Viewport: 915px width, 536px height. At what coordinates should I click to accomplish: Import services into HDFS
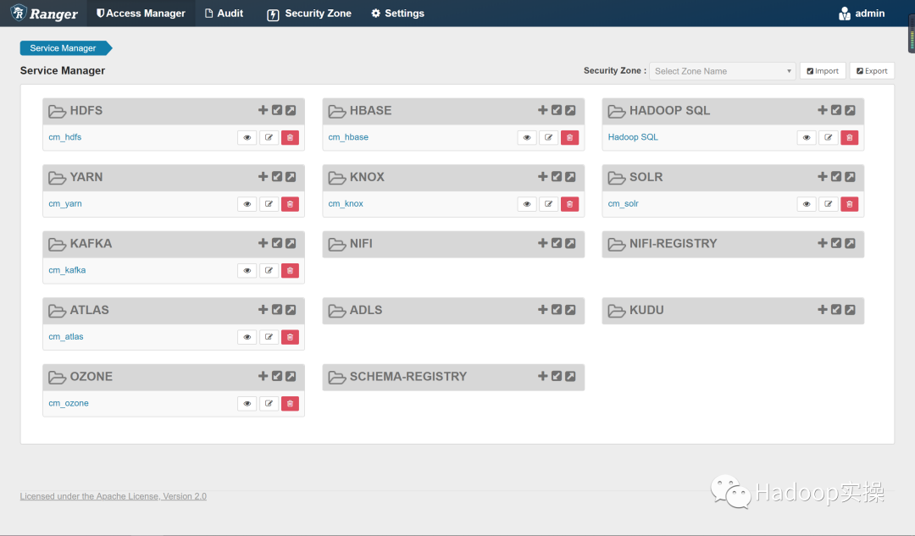(x=276, y=110)
